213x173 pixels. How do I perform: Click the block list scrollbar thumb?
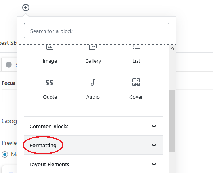tap(172, 121)
